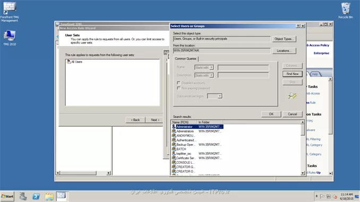Click task pane scroll down arrow

(x=330, y=173)
